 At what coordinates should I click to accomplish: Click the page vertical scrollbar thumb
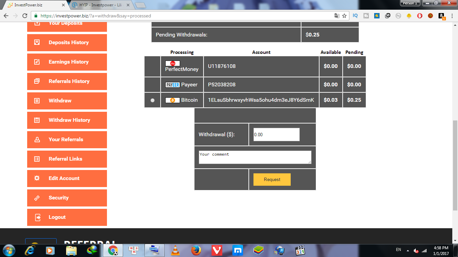point(455,165)
